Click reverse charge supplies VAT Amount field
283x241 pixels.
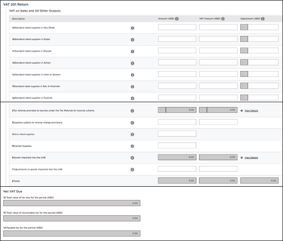218,122
